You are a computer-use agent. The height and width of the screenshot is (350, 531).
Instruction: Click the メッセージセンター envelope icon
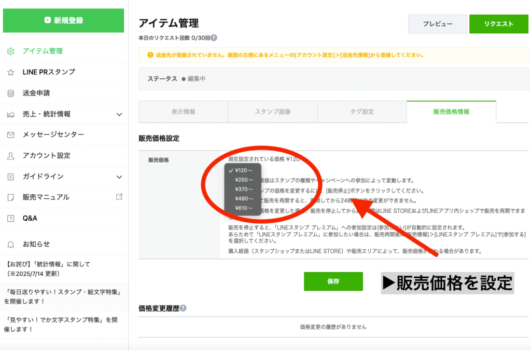11,135
